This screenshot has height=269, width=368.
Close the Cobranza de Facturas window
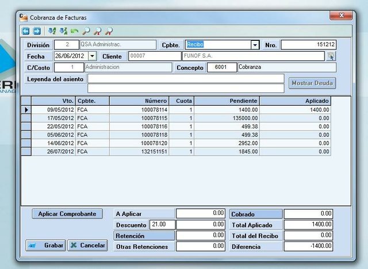341,16
